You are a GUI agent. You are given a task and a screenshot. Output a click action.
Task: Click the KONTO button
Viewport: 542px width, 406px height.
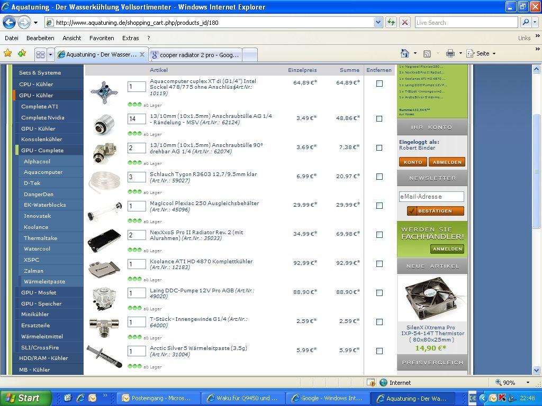click(x=413, y=162)
